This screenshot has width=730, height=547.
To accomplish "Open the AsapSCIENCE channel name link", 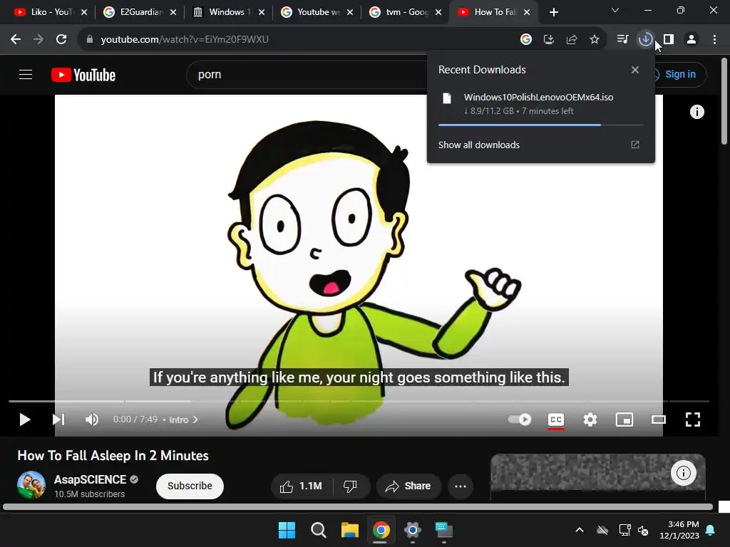I will 90,479.
